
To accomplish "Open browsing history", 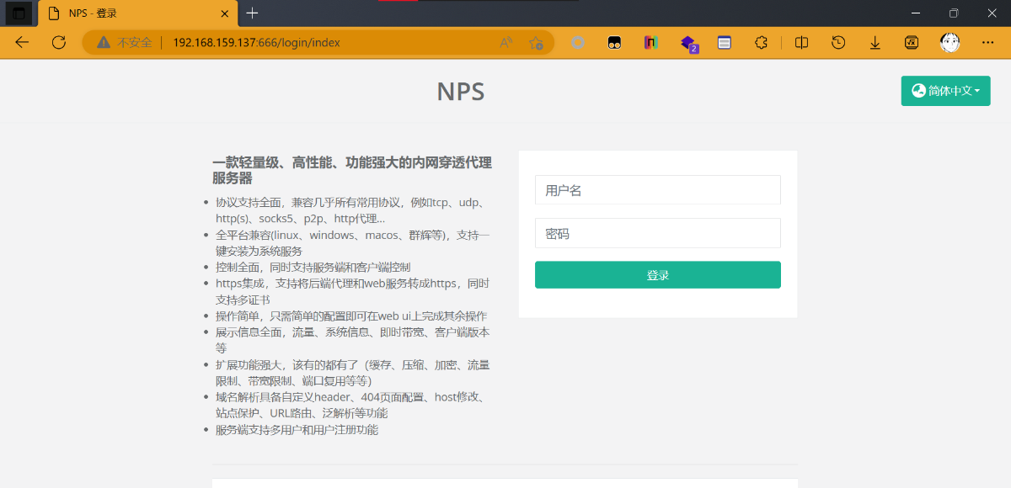I will [838, 43].
